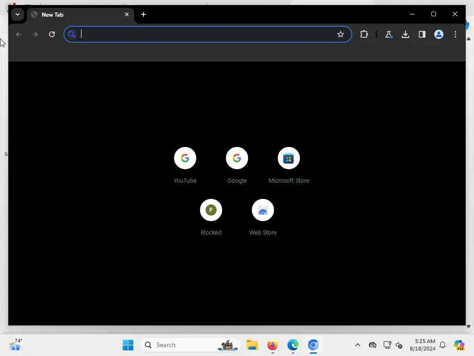Open the tab search dropdown arrow

click(x=18, y=14)
